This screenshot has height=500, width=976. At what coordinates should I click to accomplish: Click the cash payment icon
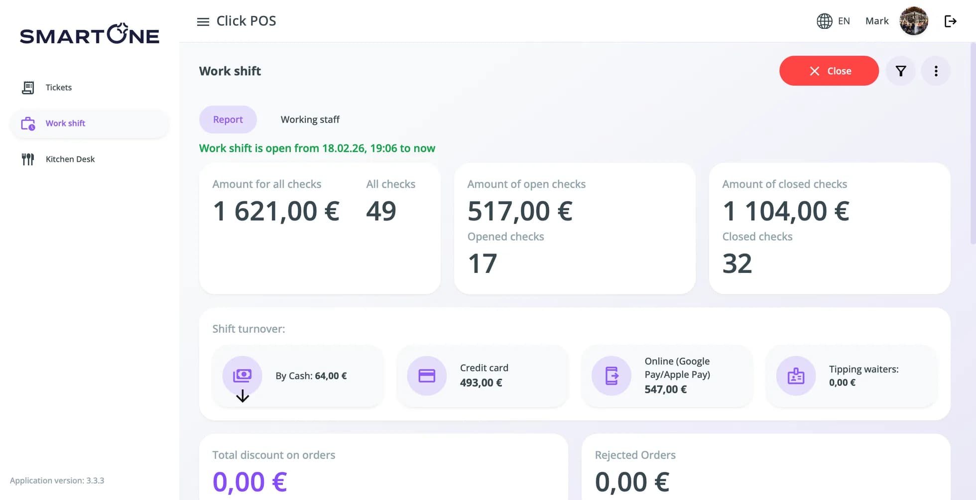tap(242, 375)
